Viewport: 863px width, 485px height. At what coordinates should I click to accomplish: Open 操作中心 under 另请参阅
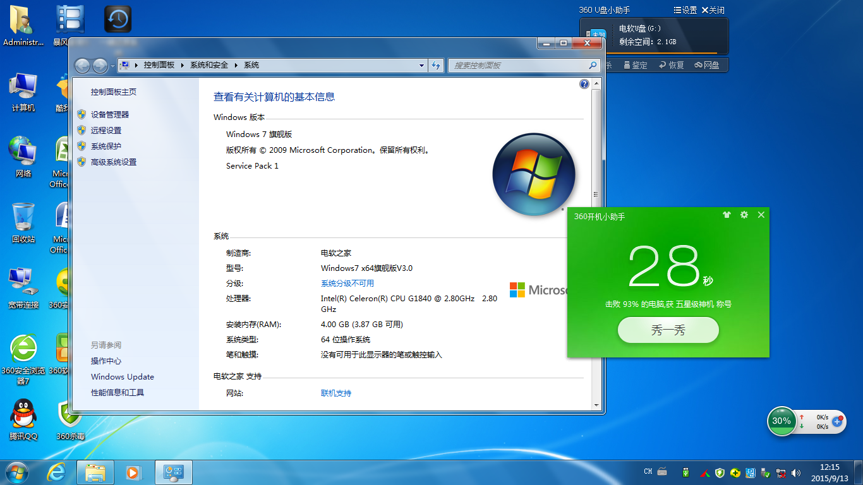tap(106, 361)
